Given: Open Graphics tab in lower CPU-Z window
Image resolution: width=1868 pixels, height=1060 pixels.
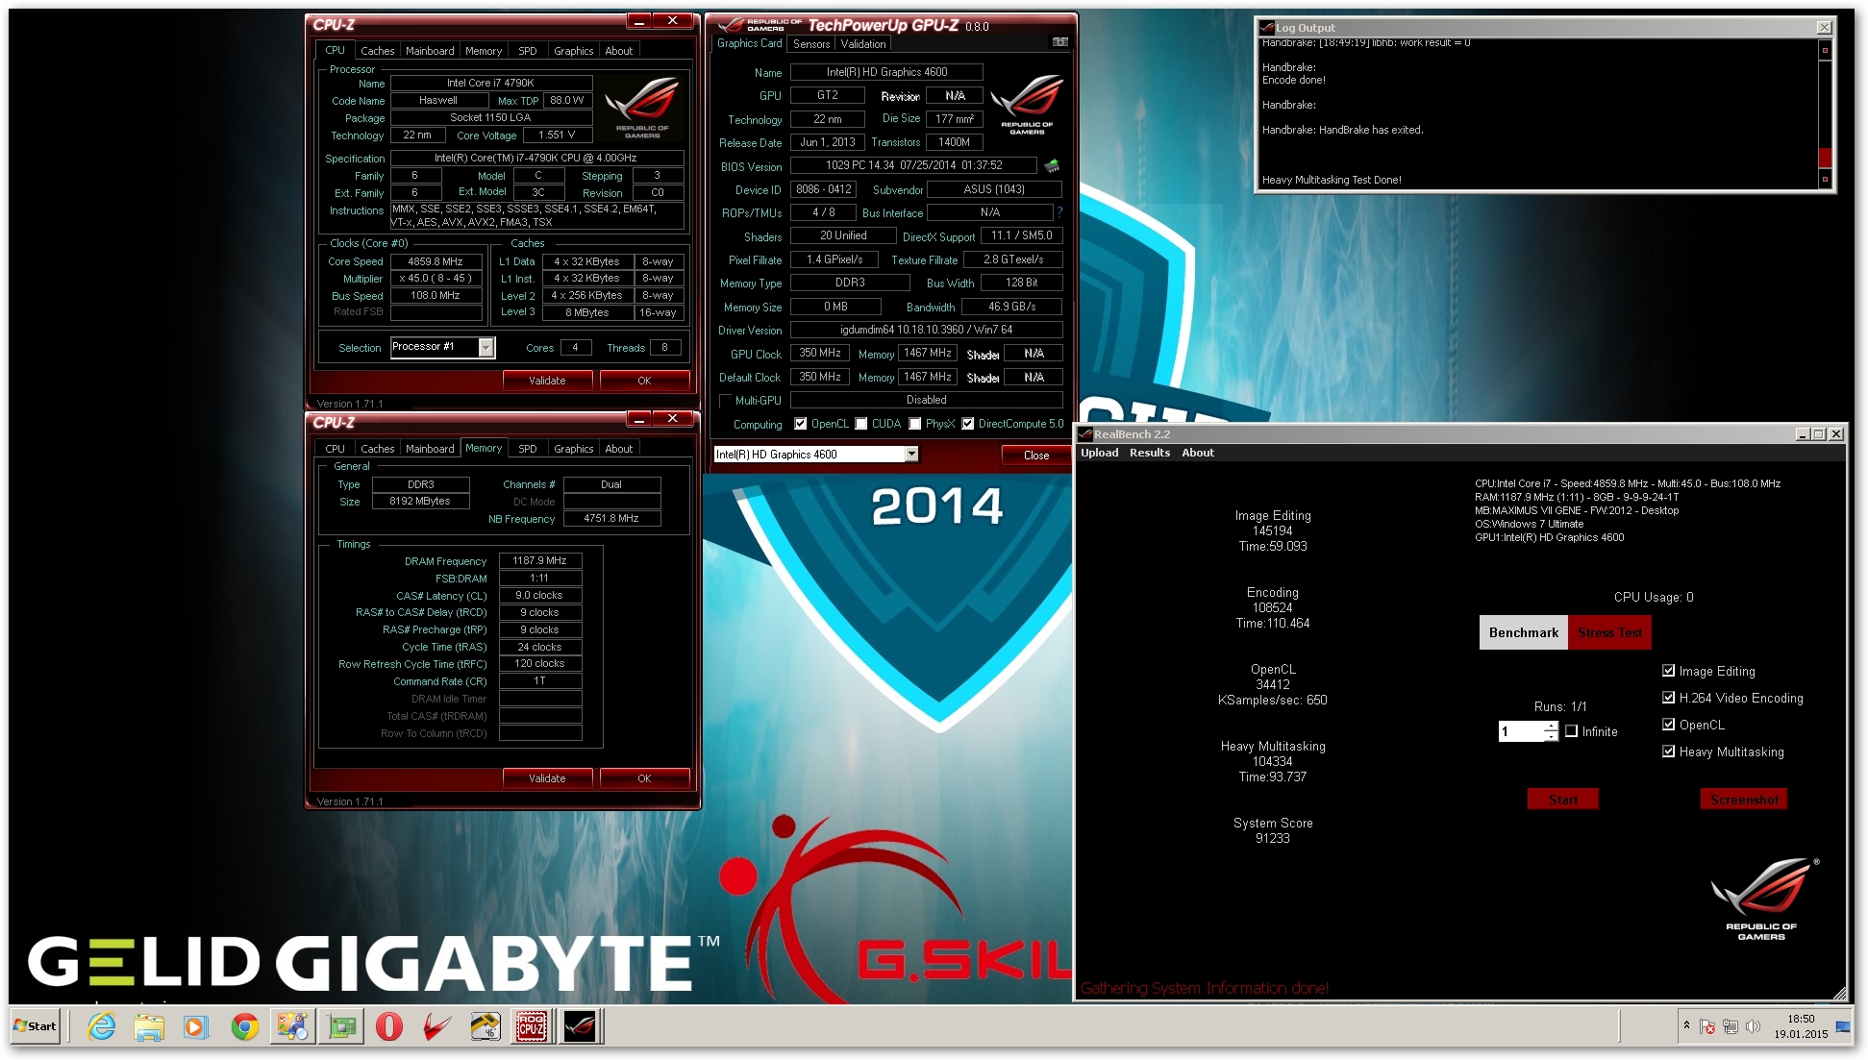Looking at the screenshot, I should pos(574,449).
